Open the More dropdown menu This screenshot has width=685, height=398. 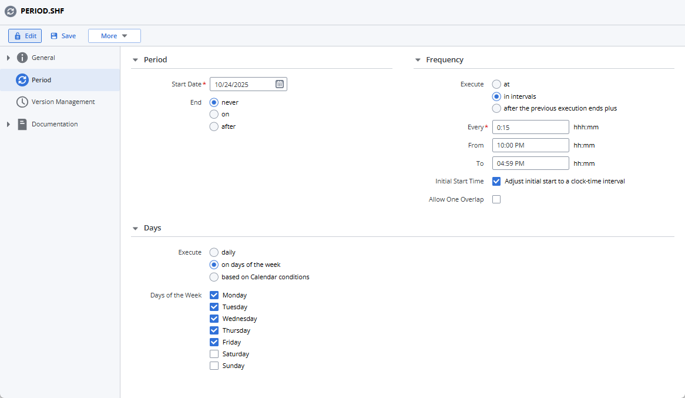114,35
